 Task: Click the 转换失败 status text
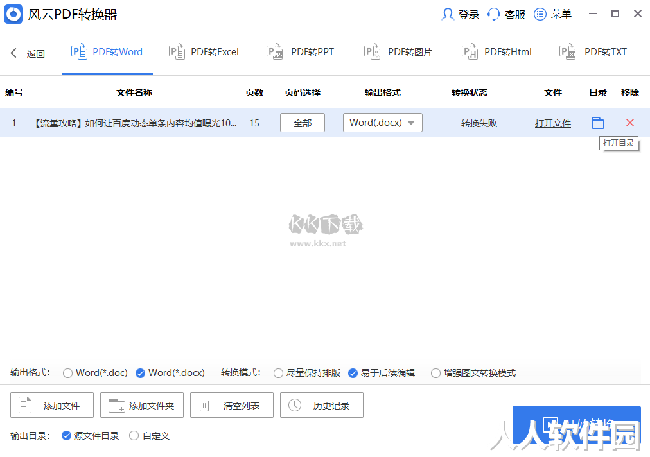coord(479,123)
